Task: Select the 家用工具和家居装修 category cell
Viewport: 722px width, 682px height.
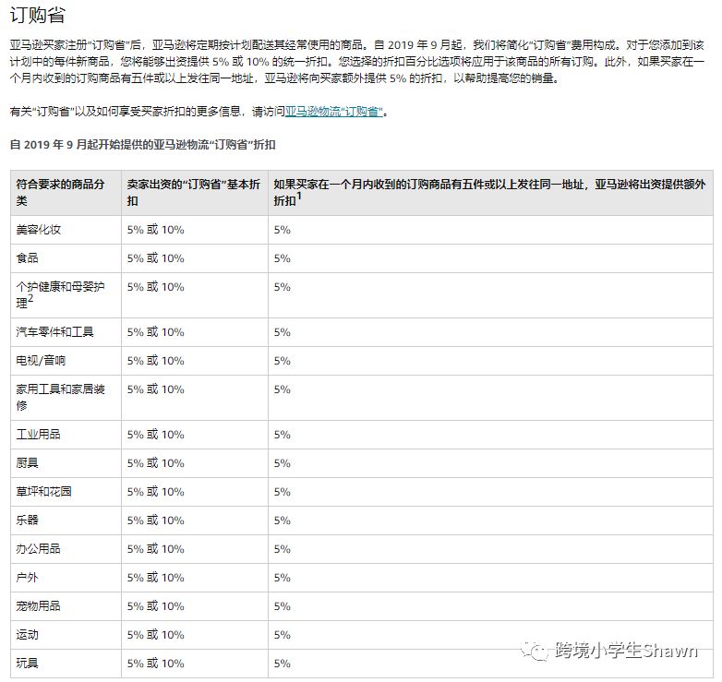Action: click(x=66, y=397)
